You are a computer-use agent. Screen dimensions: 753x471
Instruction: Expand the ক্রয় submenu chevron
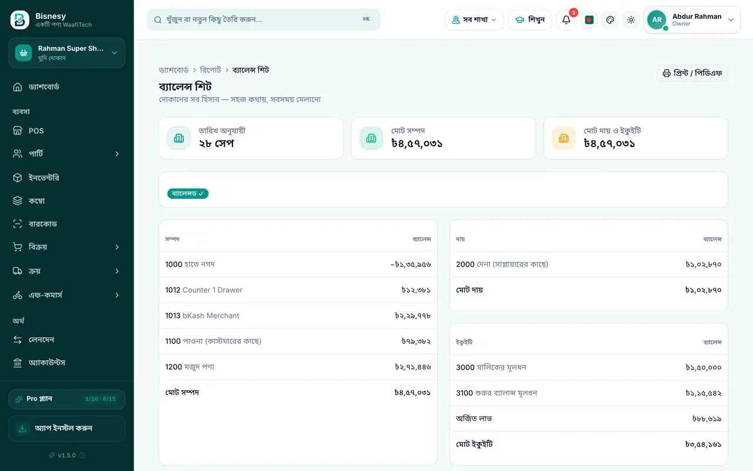117,271
